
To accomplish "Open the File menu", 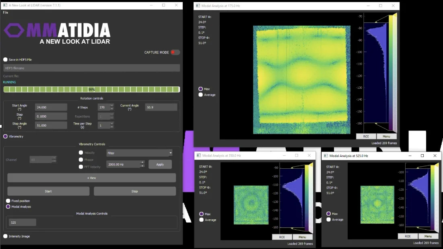I will click(x=6, y=12).
